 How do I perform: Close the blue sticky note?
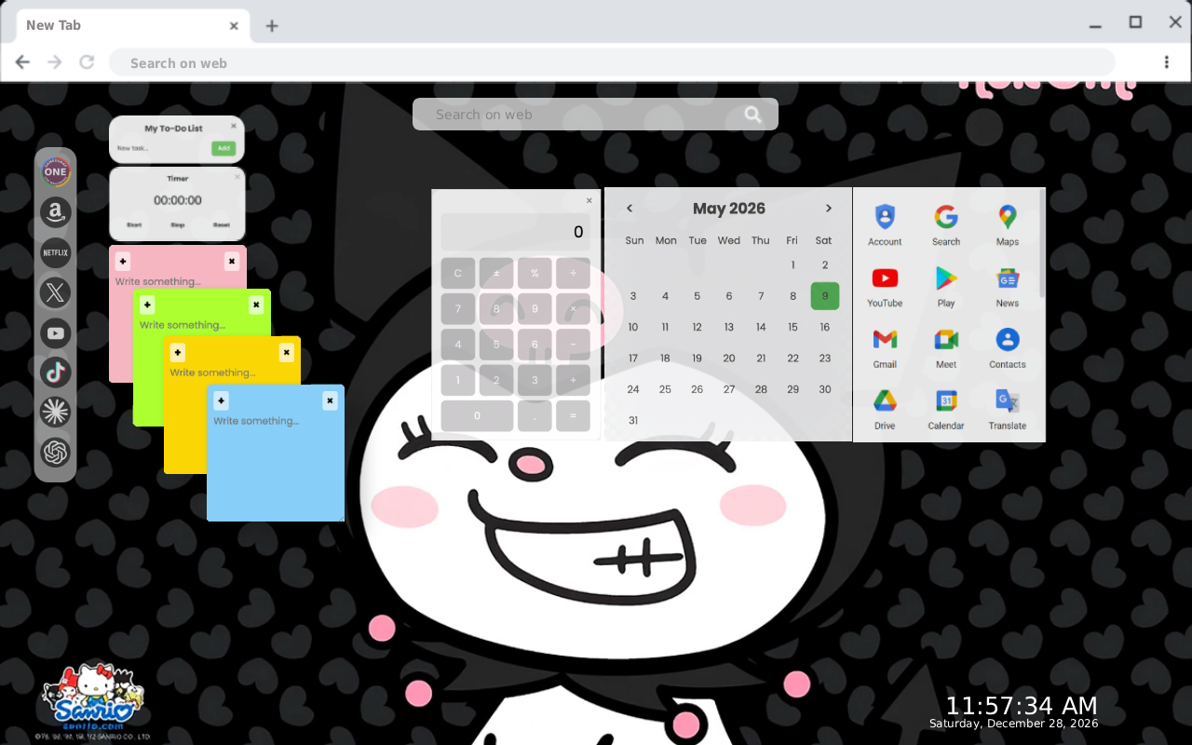click(x=330, y=400)
